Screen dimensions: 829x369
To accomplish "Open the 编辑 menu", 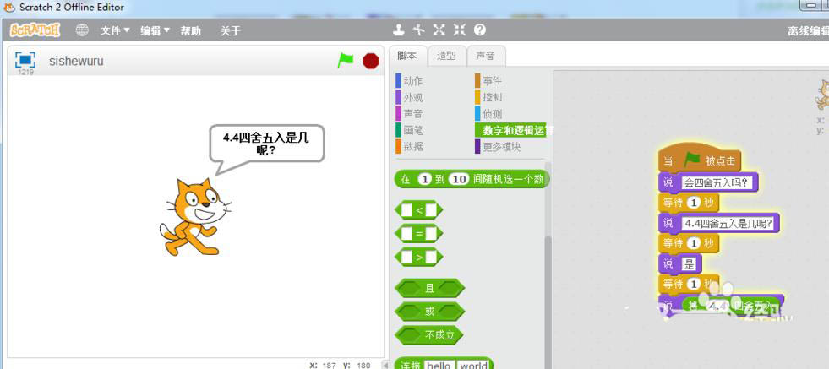I will pyautogui.click(x=155, y=30).
